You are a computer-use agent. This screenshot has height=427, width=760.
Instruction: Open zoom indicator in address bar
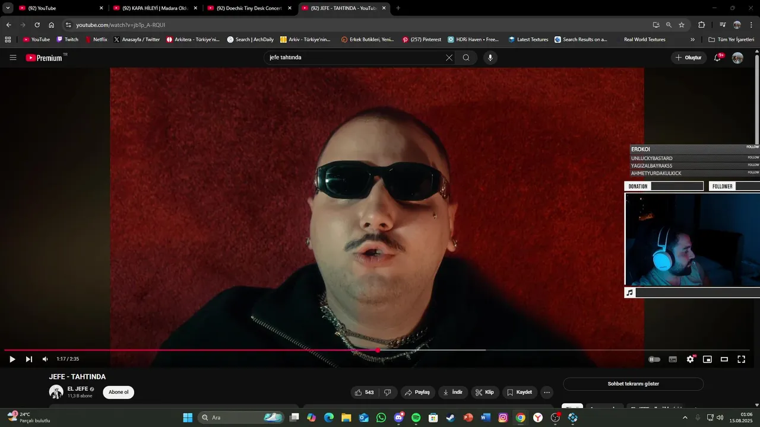(669, 25)
